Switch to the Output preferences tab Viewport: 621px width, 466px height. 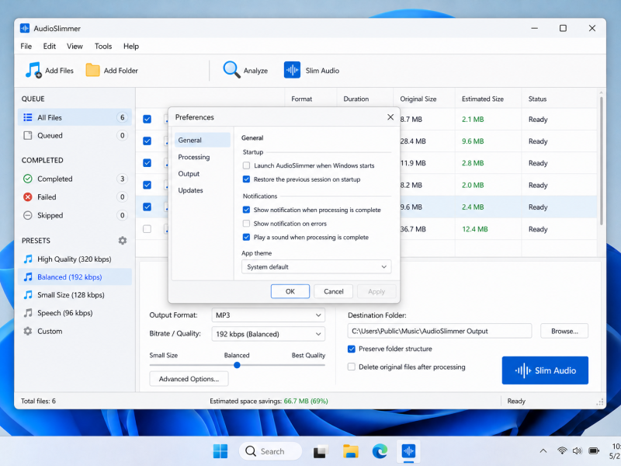click(x=202, y=173)
